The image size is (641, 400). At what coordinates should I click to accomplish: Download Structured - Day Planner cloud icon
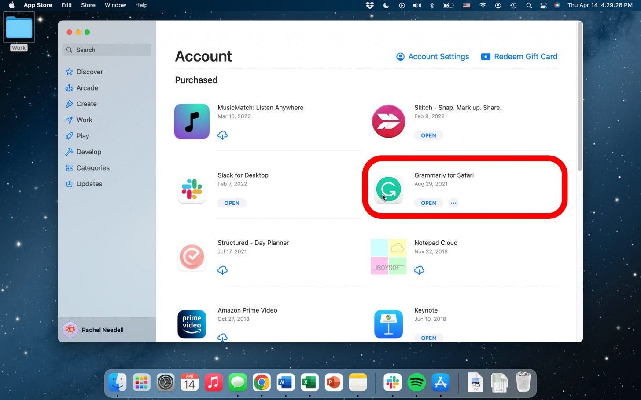pyautogui.click(x=222, y=270)
